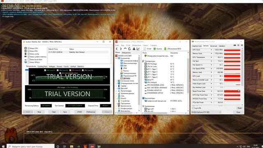Click the Обновления BIOS update icon
The image size is (263, 148).
tap(165, 49)
